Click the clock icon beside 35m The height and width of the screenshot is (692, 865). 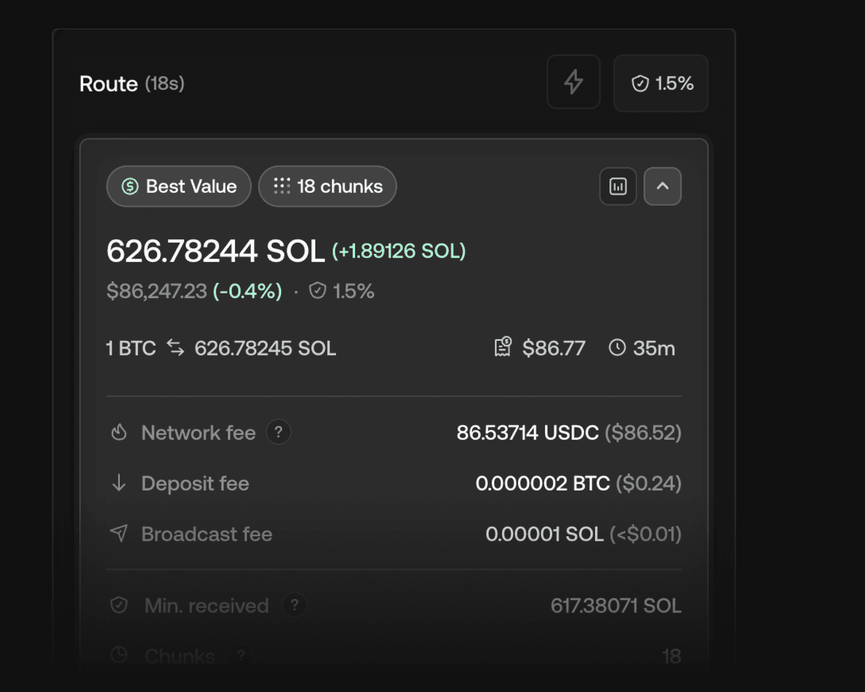click(x=617, y=347)
